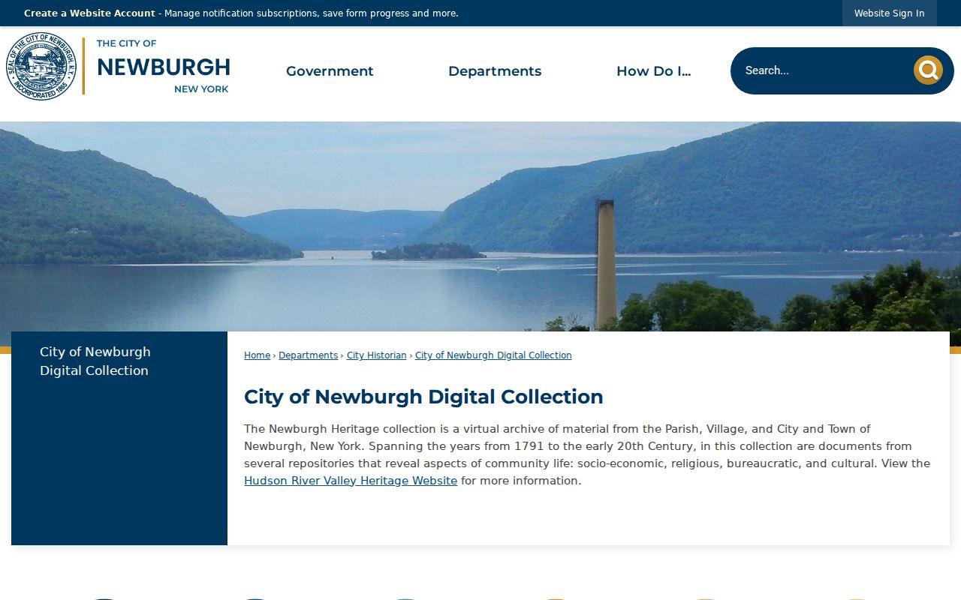
Task: Open the Departments breadcrumb link
Action: pyautogui.click(x=308, y=355)
